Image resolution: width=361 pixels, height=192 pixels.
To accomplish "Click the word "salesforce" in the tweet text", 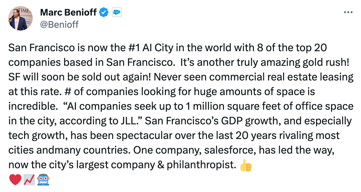I will tap(230, 150).
